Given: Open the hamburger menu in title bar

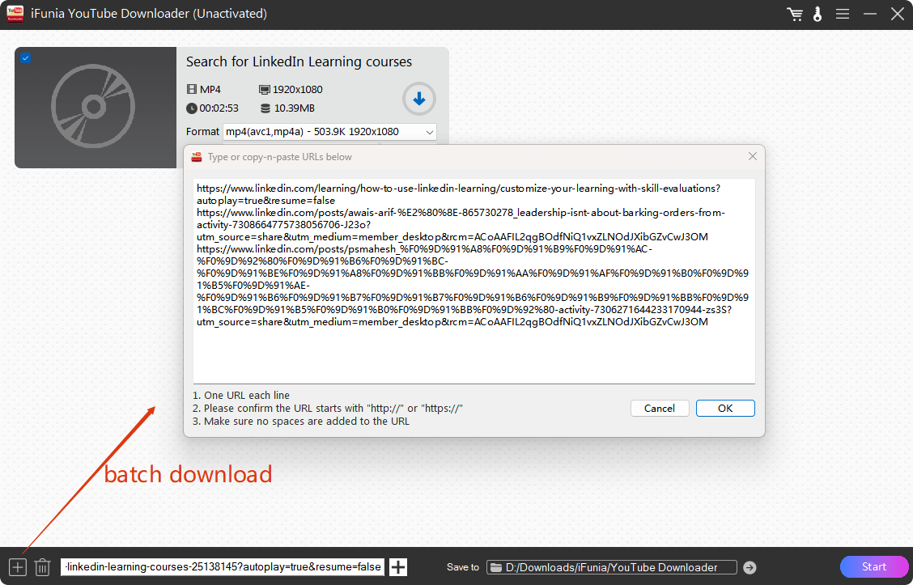Looking at the screenshot, I should pos(843,14).
